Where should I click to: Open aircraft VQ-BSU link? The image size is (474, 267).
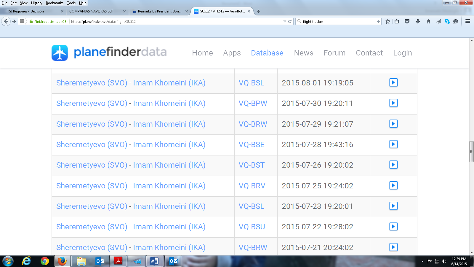pos(252,227)
